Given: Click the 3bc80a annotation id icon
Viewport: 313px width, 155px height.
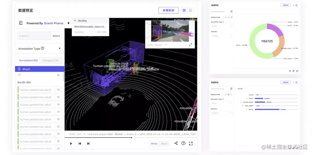Looking at the screenshot, I should 75,20.
